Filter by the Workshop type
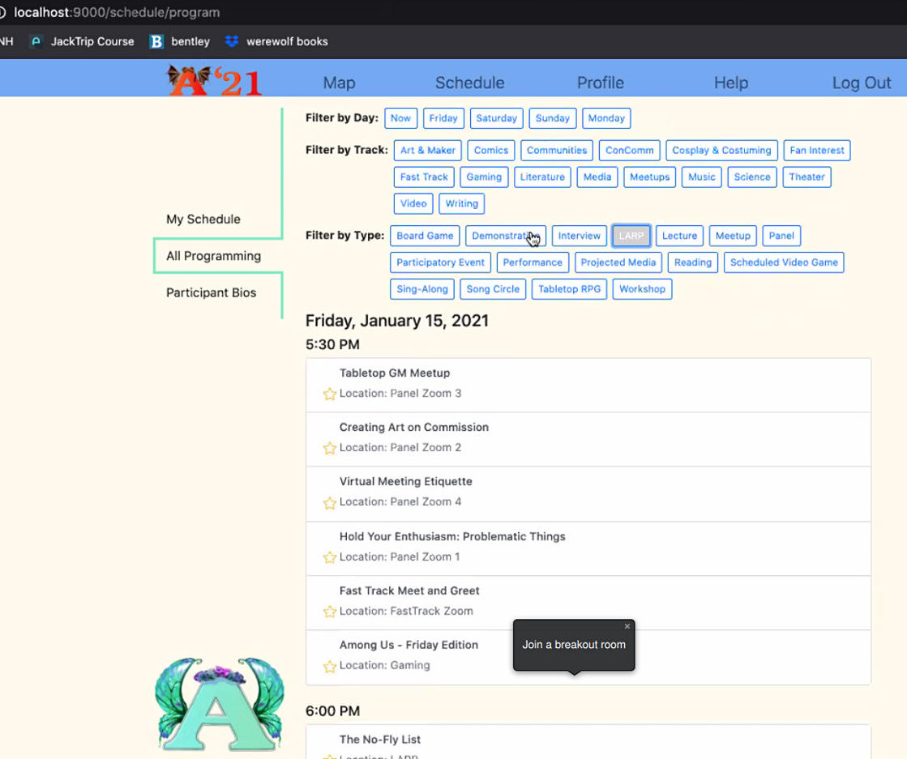This screenshot has width=907, height=759. pos(642,289)
